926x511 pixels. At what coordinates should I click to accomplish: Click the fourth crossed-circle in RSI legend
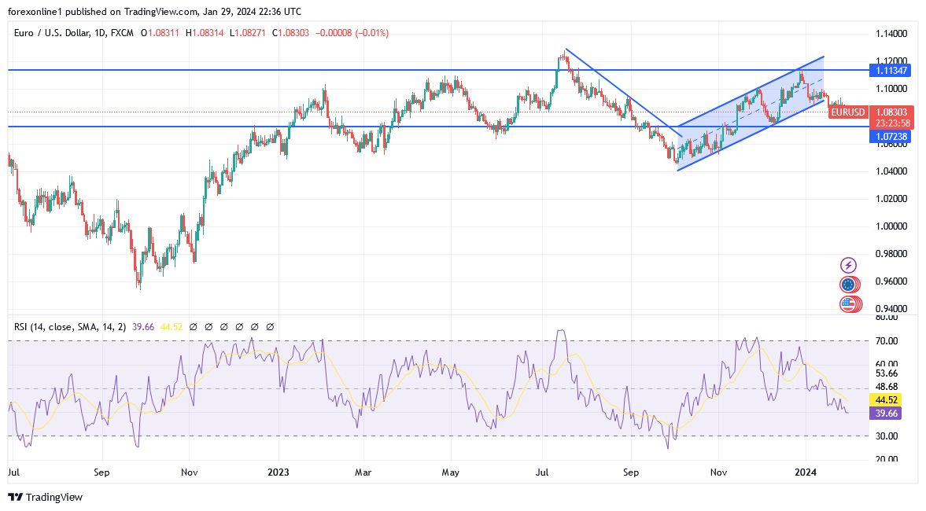[239, 326]
